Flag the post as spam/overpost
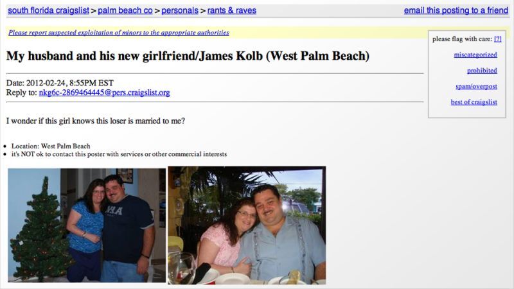The image size is (514, 289). coord(476,86)
